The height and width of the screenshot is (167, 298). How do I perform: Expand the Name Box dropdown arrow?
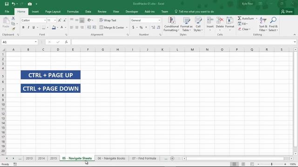pos(35,42)
